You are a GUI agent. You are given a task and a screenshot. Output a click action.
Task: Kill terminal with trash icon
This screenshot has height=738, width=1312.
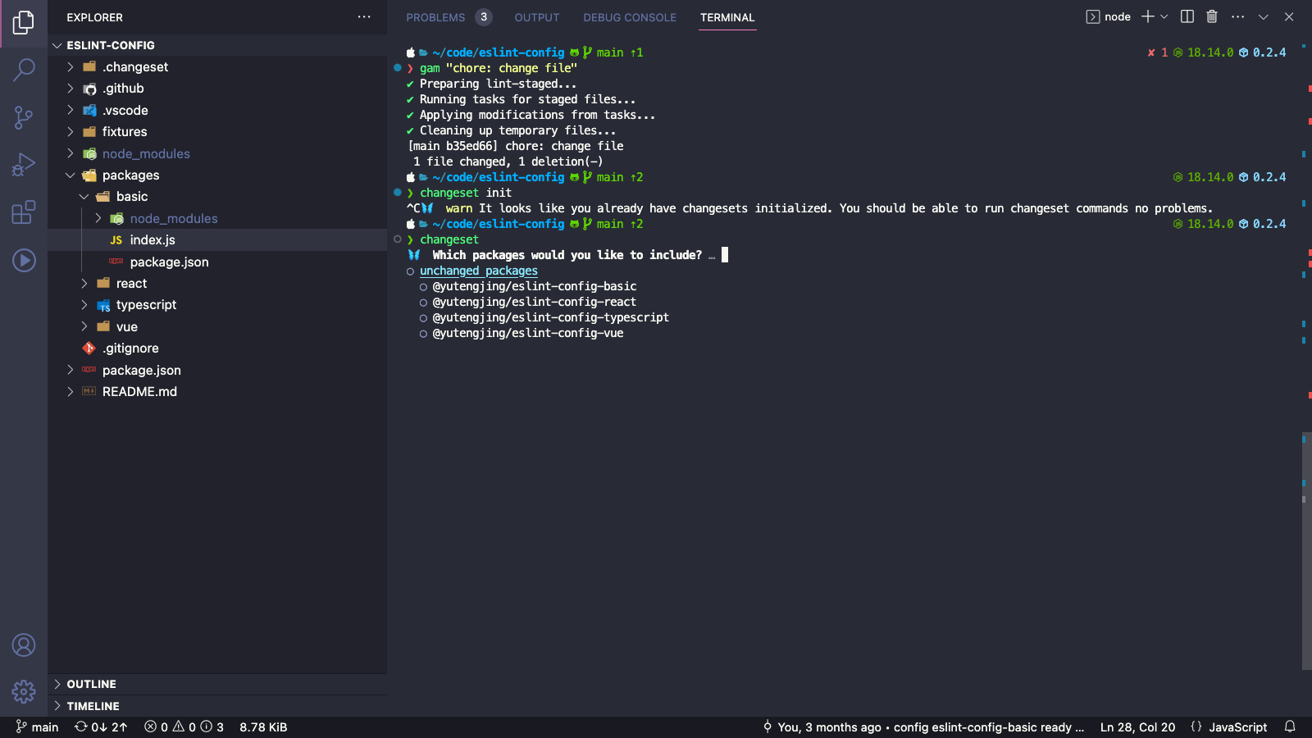[x=1212, y=16]
